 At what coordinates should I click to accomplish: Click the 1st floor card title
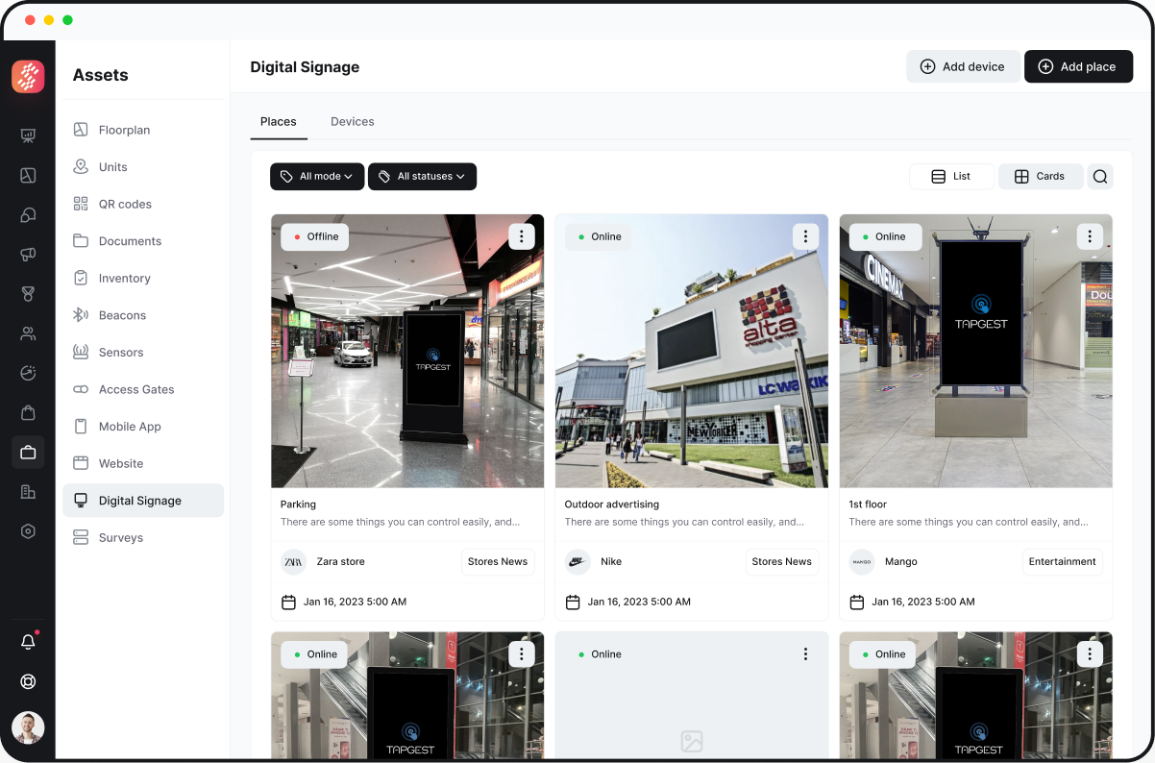click(x=868, y=505)
